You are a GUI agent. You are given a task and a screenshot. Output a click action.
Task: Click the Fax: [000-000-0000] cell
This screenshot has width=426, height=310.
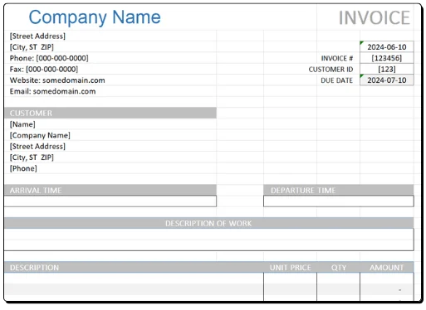110,69
